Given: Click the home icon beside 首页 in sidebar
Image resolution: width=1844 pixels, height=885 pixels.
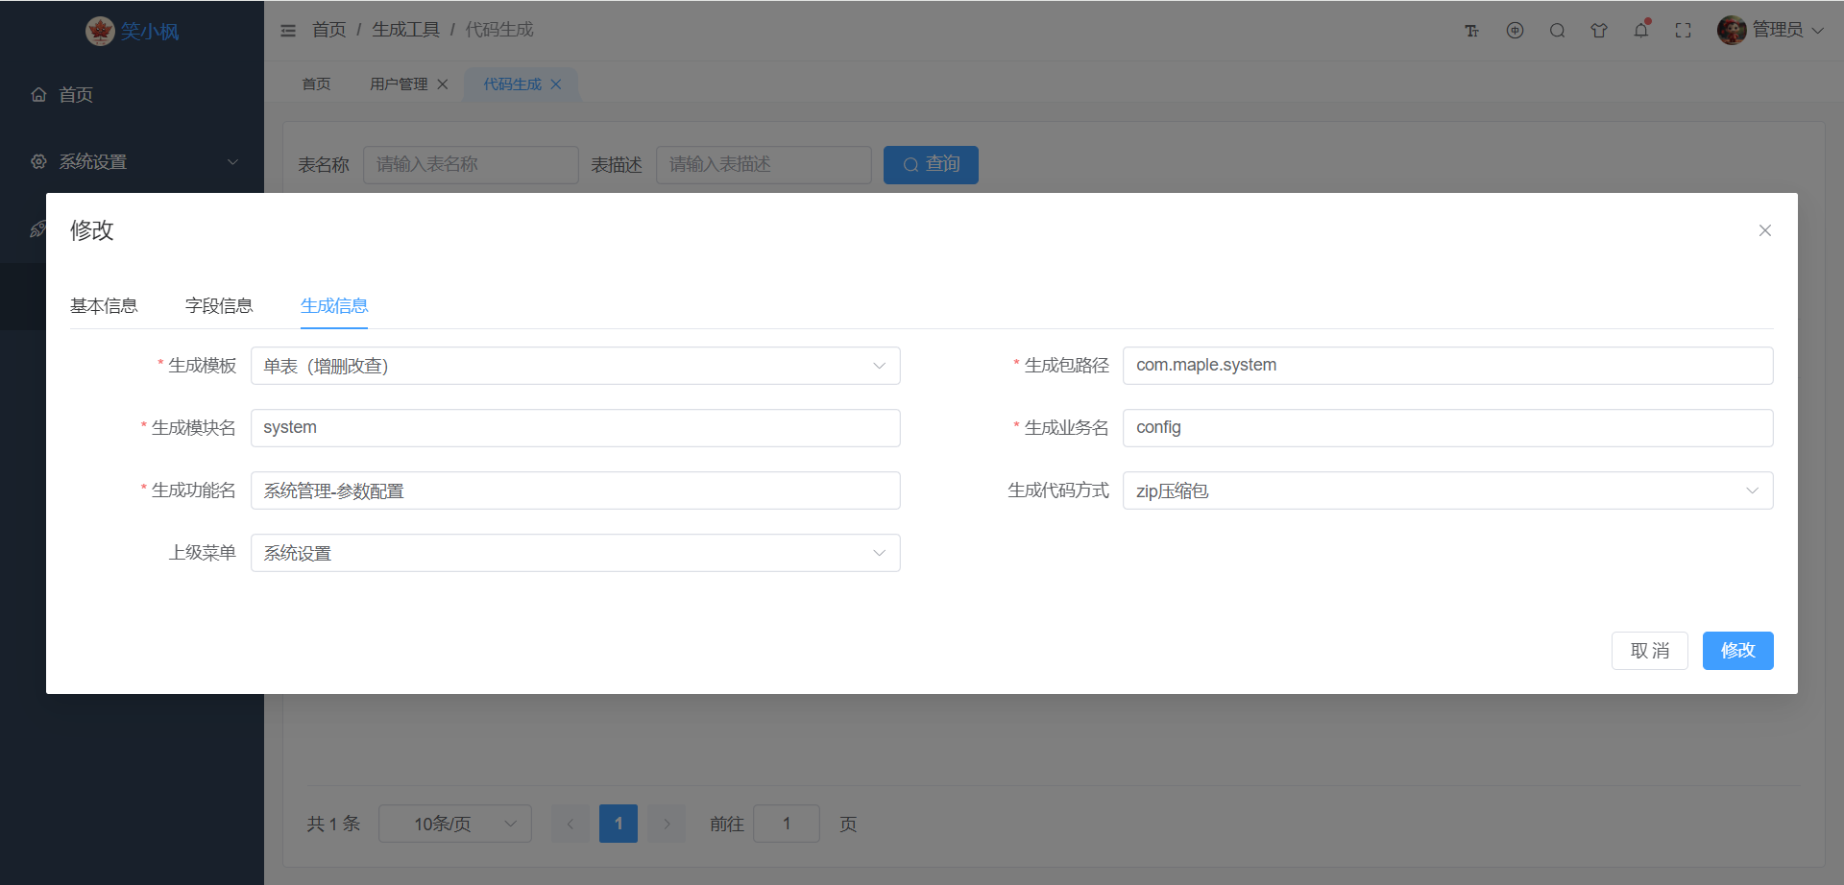Looking at the screenshot, I should point(38,94).
